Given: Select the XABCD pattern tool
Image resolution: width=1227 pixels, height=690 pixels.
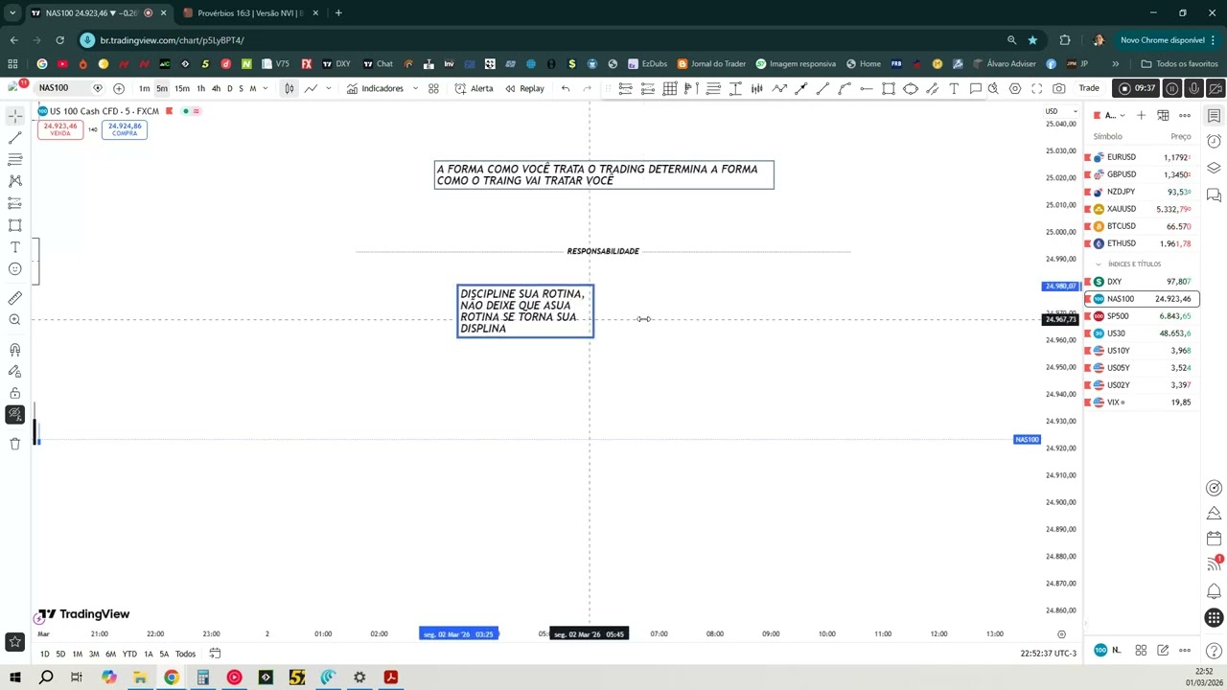Looking at the screenshot, I should 14,181.
